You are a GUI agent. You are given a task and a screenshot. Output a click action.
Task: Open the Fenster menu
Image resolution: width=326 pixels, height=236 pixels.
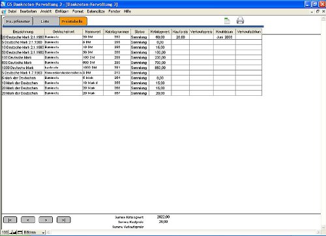click(114, 11)
